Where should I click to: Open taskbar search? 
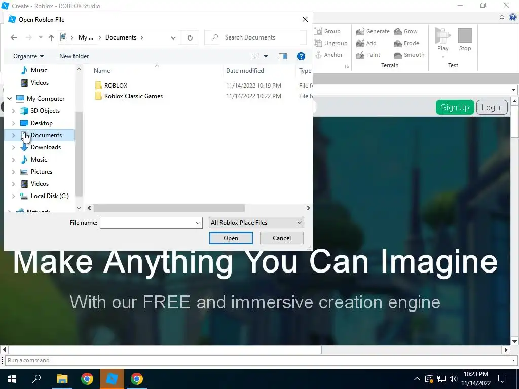pyautogui.click(x=36, y=379)
